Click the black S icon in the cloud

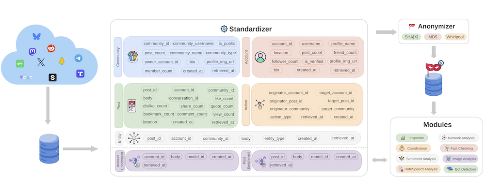click(52, 77)
